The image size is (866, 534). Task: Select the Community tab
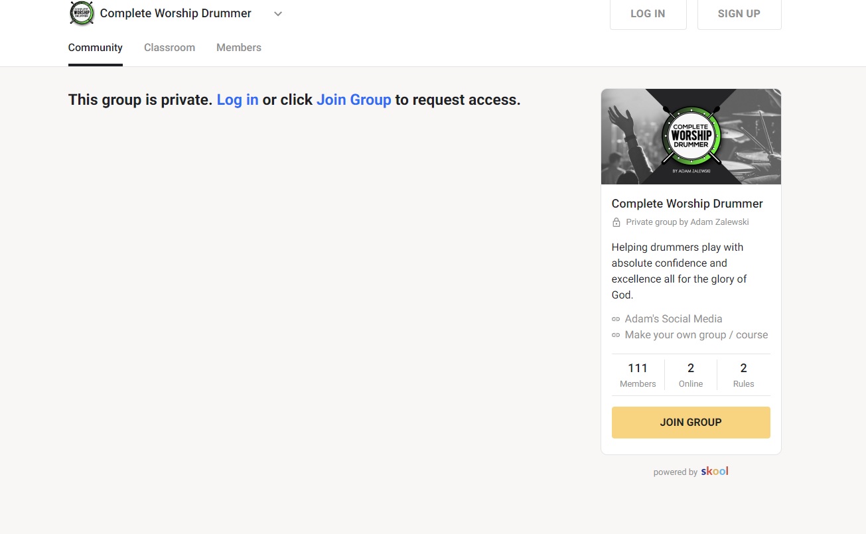tap(95, 47)
